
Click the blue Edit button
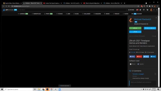(x=135, y=32)
